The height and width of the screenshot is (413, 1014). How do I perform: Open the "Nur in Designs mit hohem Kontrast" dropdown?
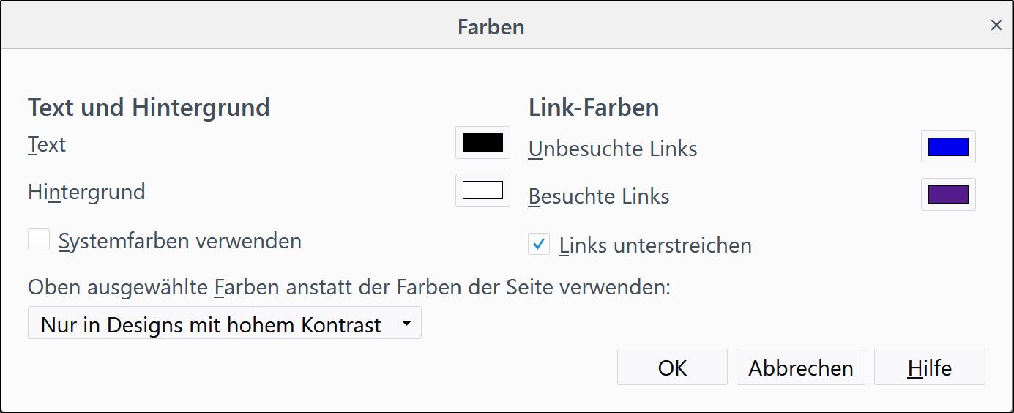click(212, 324)
